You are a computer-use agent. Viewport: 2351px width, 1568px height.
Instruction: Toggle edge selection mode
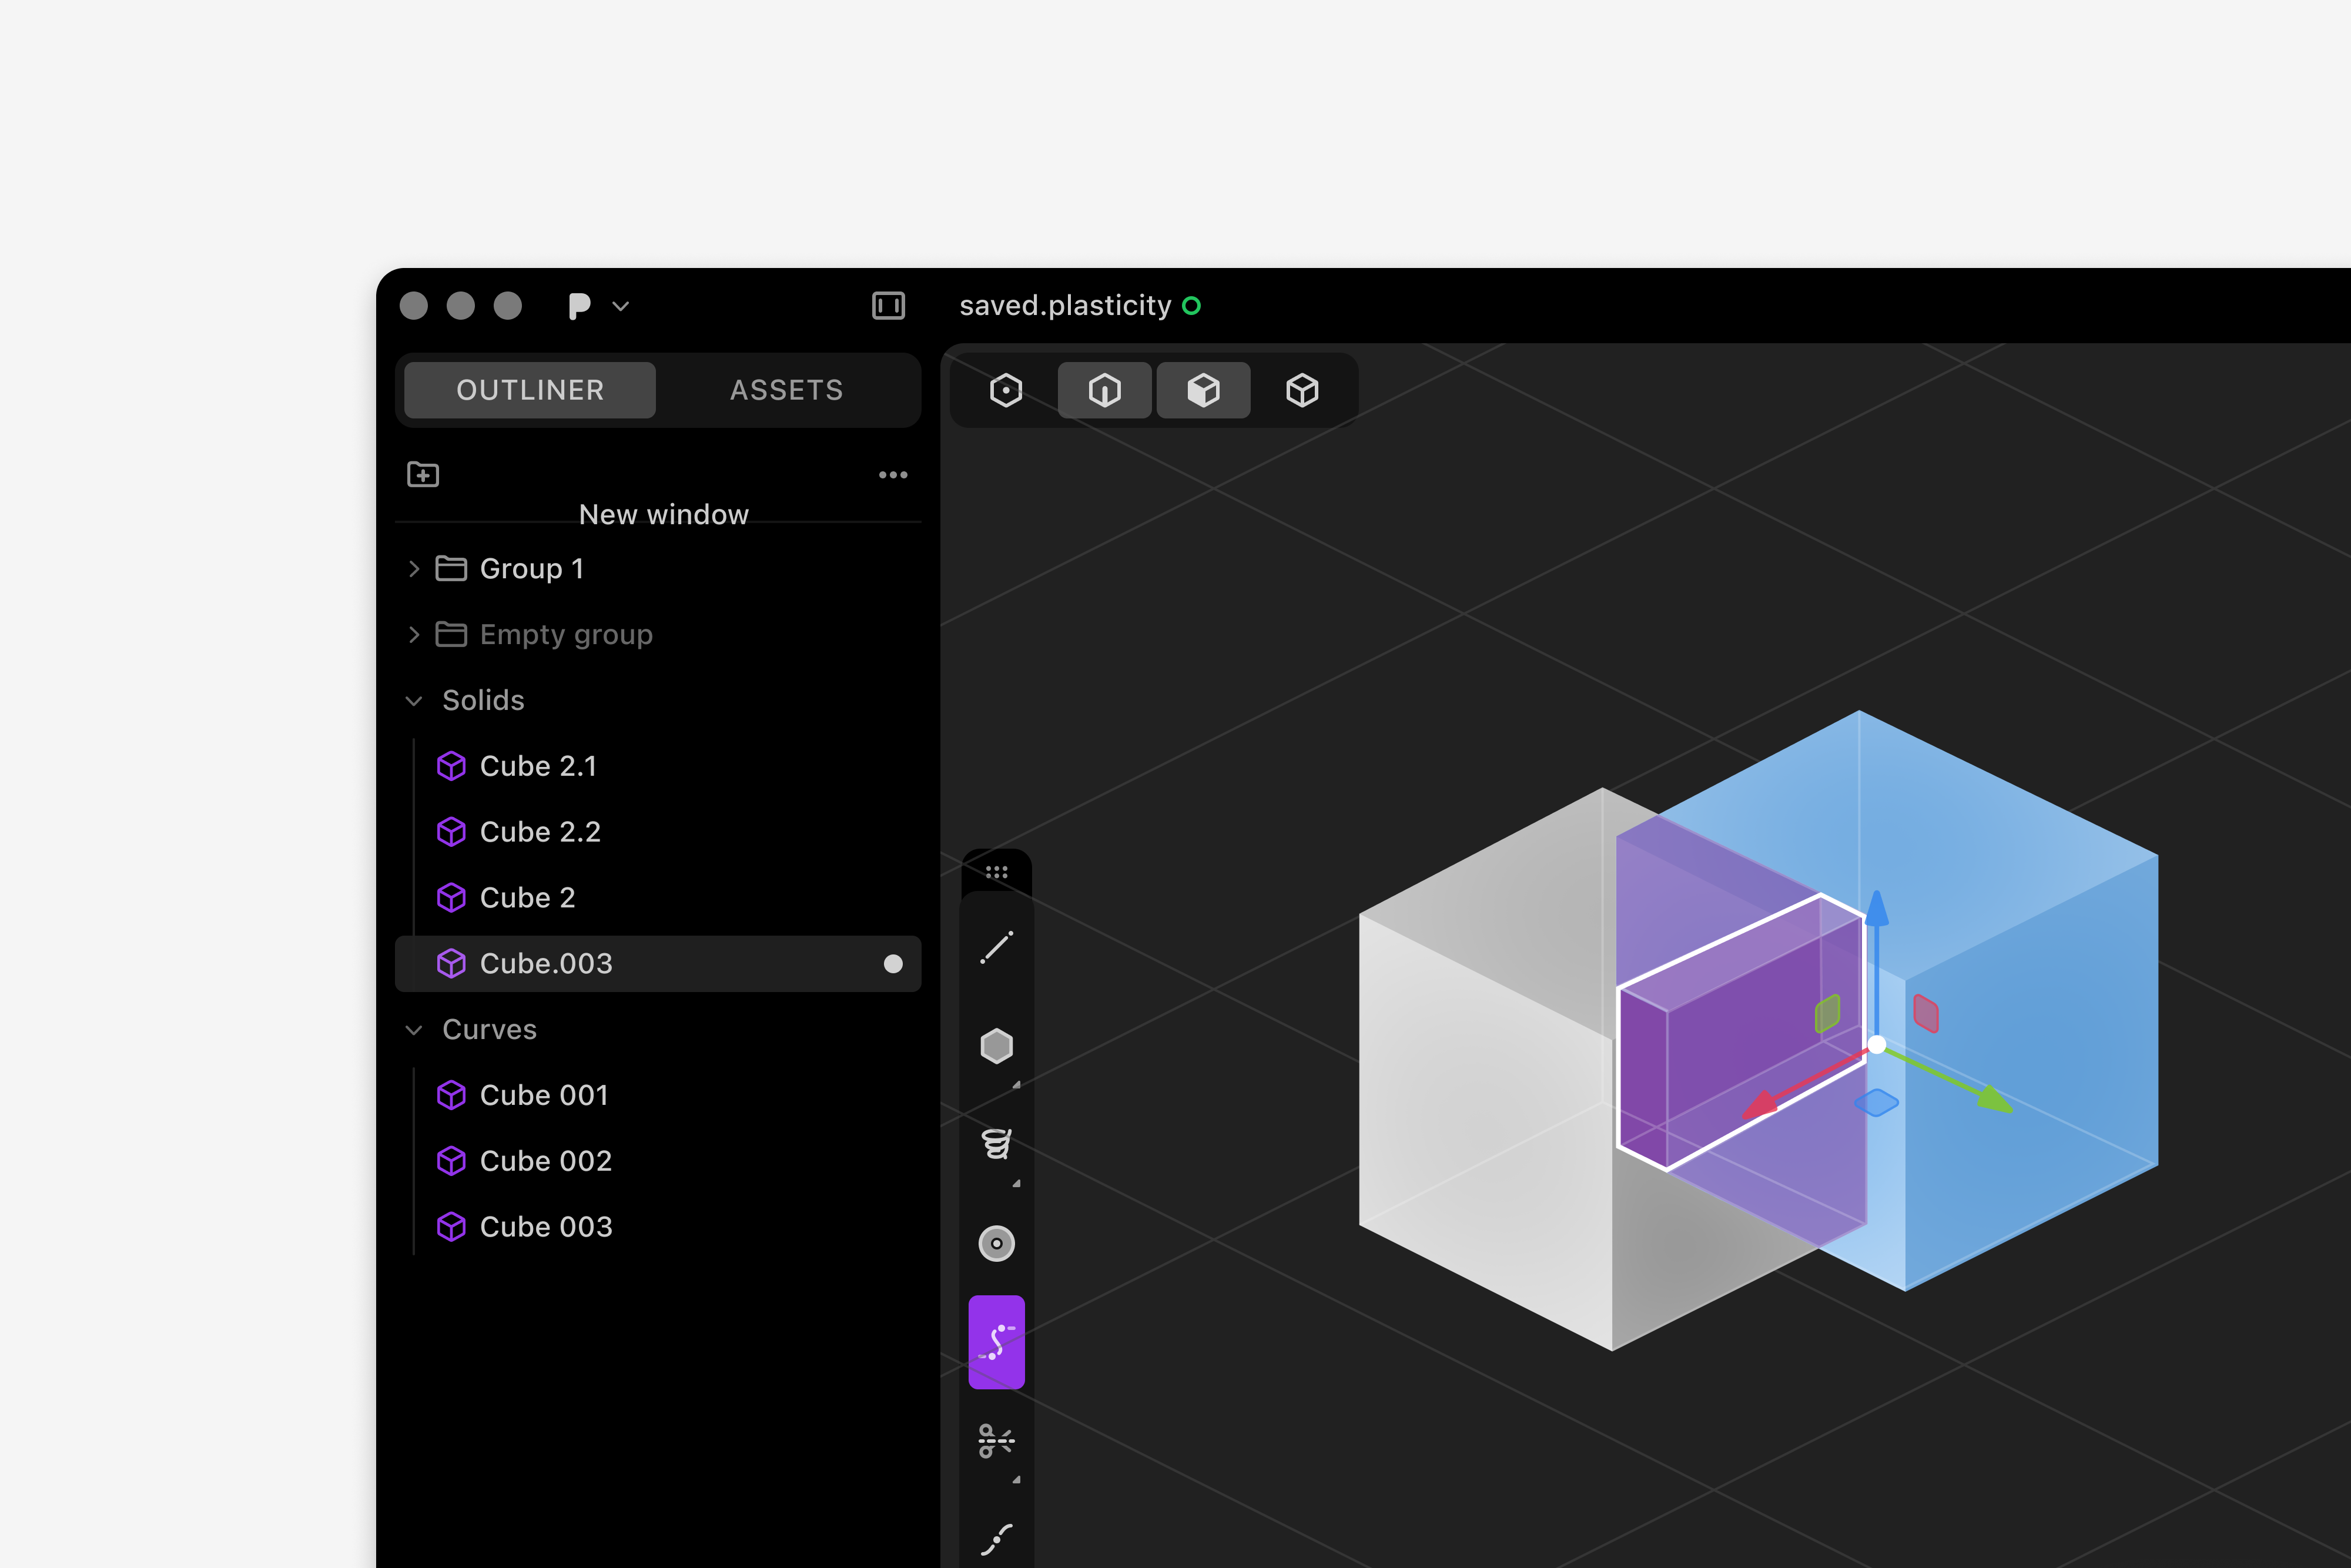tap(1104, 390)
